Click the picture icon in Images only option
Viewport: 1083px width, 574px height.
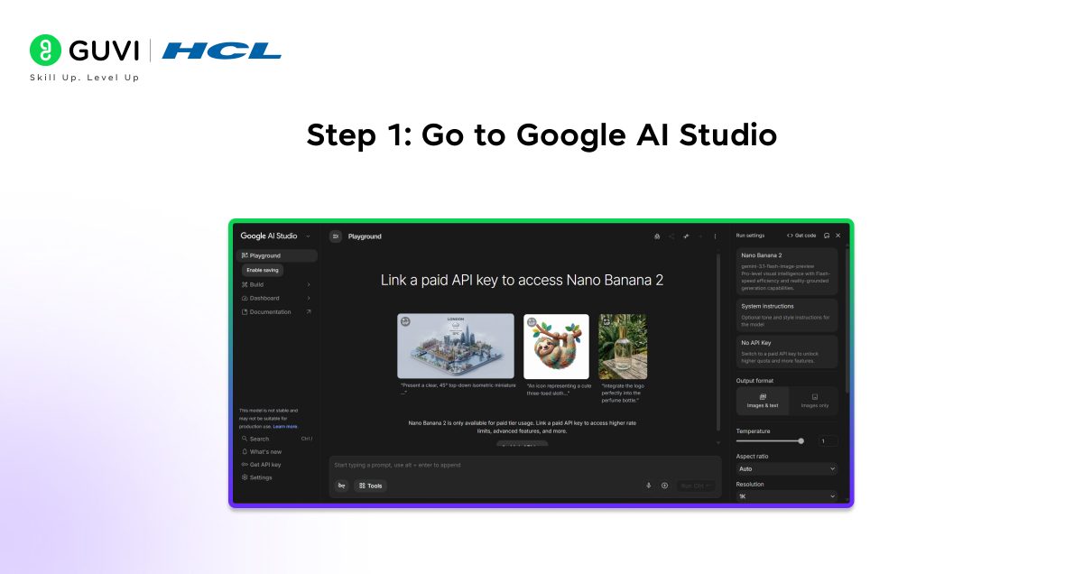click(815, 396)
